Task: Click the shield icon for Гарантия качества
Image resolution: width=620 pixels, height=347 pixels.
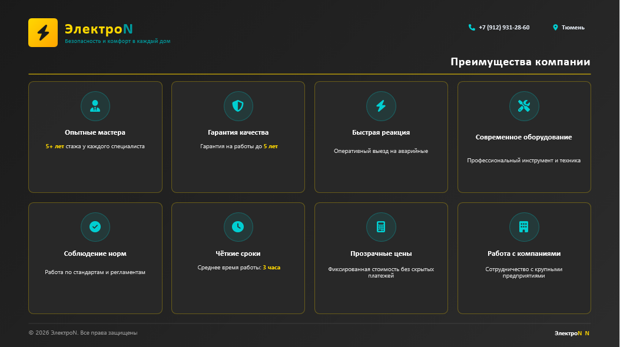Action: point(238,106)
